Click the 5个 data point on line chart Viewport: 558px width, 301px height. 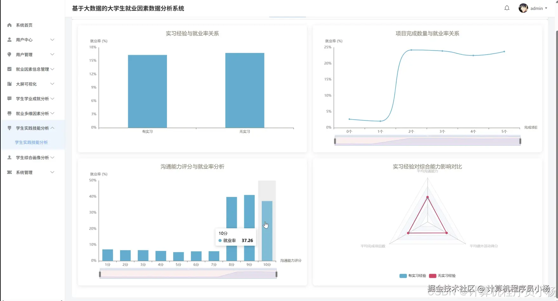(504, 51)
